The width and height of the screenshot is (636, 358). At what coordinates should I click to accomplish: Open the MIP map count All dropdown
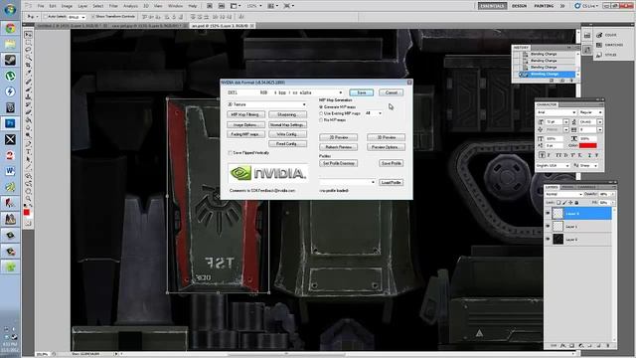click(x=374, y=113)
